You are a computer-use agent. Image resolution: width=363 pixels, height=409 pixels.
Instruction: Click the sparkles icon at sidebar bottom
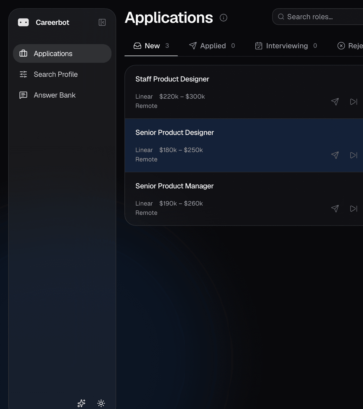coord(81,403)
